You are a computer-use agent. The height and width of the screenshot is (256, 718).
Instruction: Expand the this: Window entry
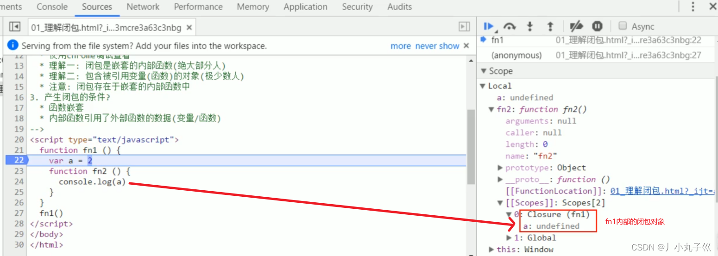(491, 250)
